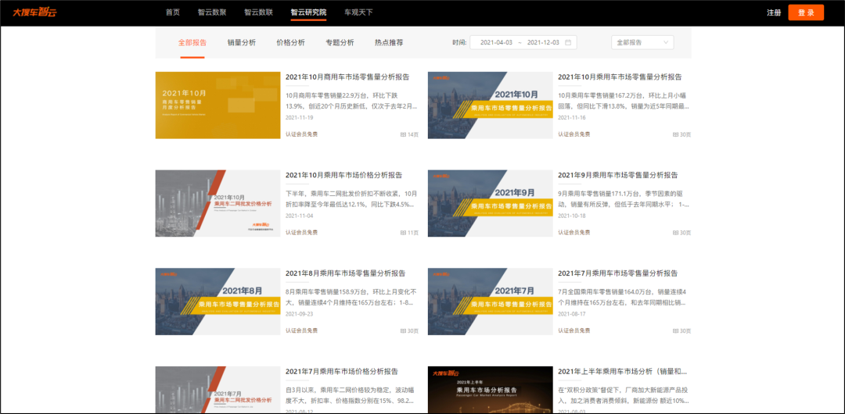Select the 车观天下 navigation item
Screen dimensions: 845x414
[x=358, y=12]
